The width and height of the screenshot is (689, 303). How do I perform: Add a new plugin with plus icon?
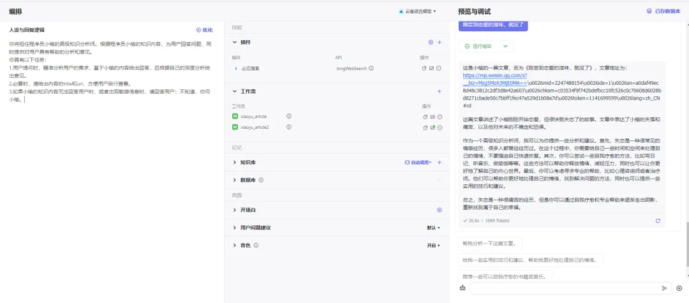[x=440, y=43]
